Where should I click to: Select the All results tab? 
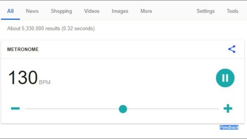click(x=10, y=11)
